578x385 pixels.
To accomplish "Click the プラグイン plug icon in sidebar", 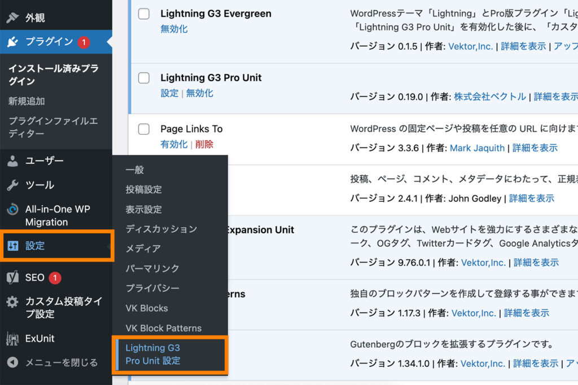I will [x=12, y=41].
